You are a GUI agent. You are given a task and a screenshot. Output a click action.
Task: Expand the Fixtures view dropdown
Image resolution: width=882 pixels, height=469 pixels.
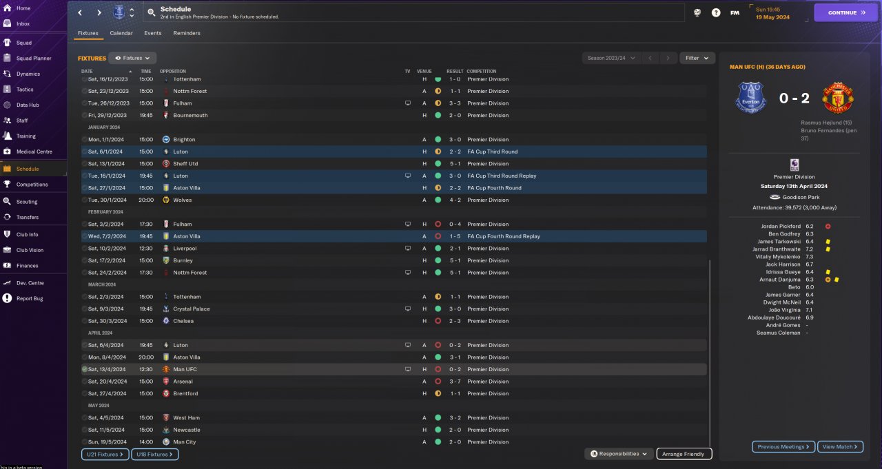tap(133, 59)
